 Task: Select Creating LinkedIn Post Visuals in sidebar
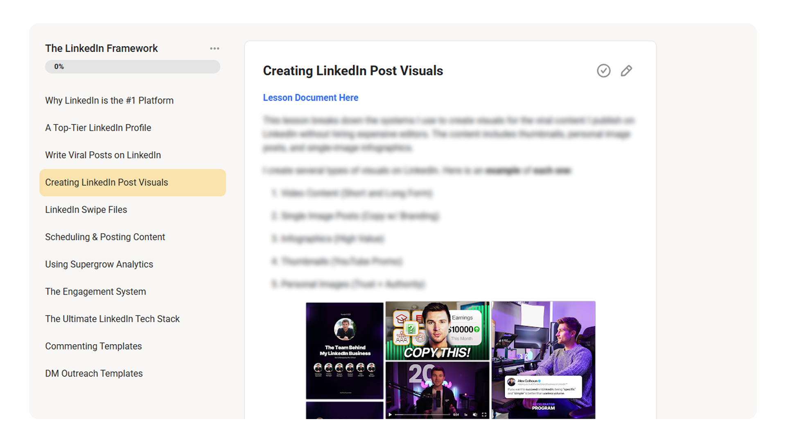[133, 183]
